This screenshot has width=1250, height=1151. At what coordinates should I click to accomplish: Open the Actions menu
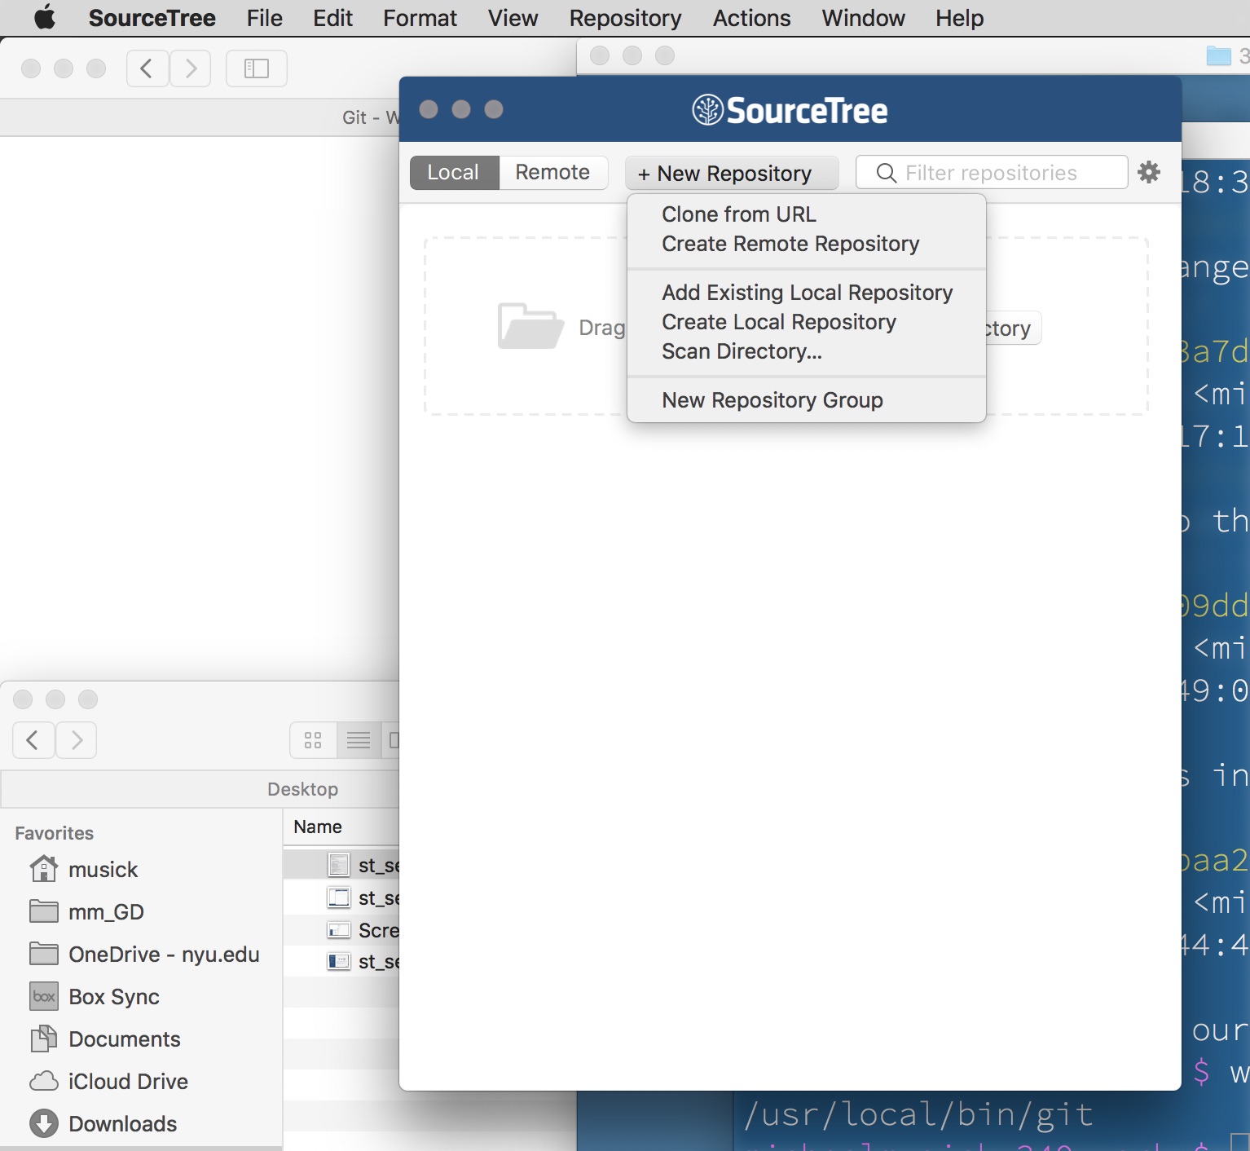[x=751, y=18]
